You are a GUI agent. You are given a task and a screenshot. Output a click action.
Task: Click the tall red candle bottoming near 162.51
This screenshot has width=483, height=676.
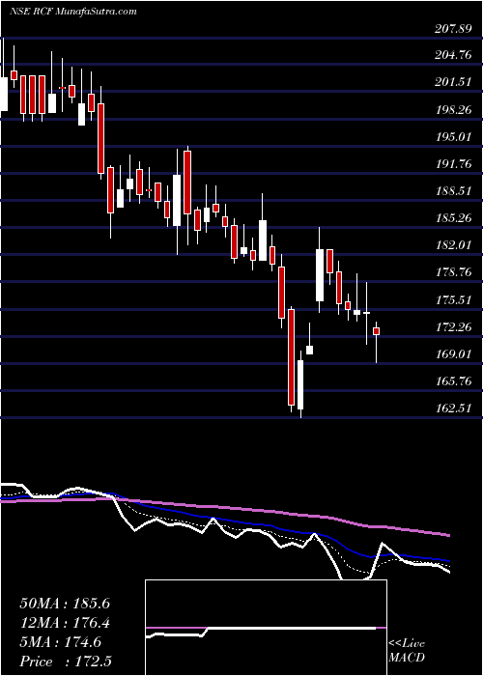pyautogui.click(x=292, y=357)
